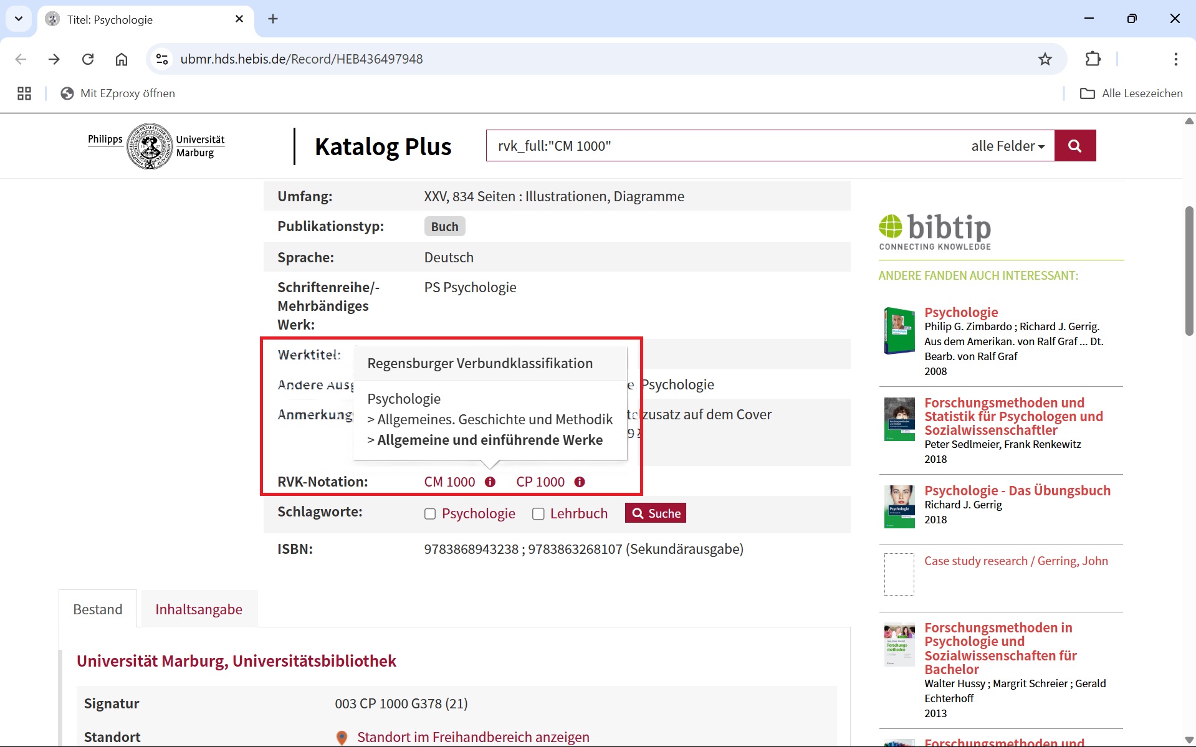Image resolution: width=1196 pixels, height=747 pixels.
Task: Show info for RVK notation CM 1000
Action: point(490,482)
